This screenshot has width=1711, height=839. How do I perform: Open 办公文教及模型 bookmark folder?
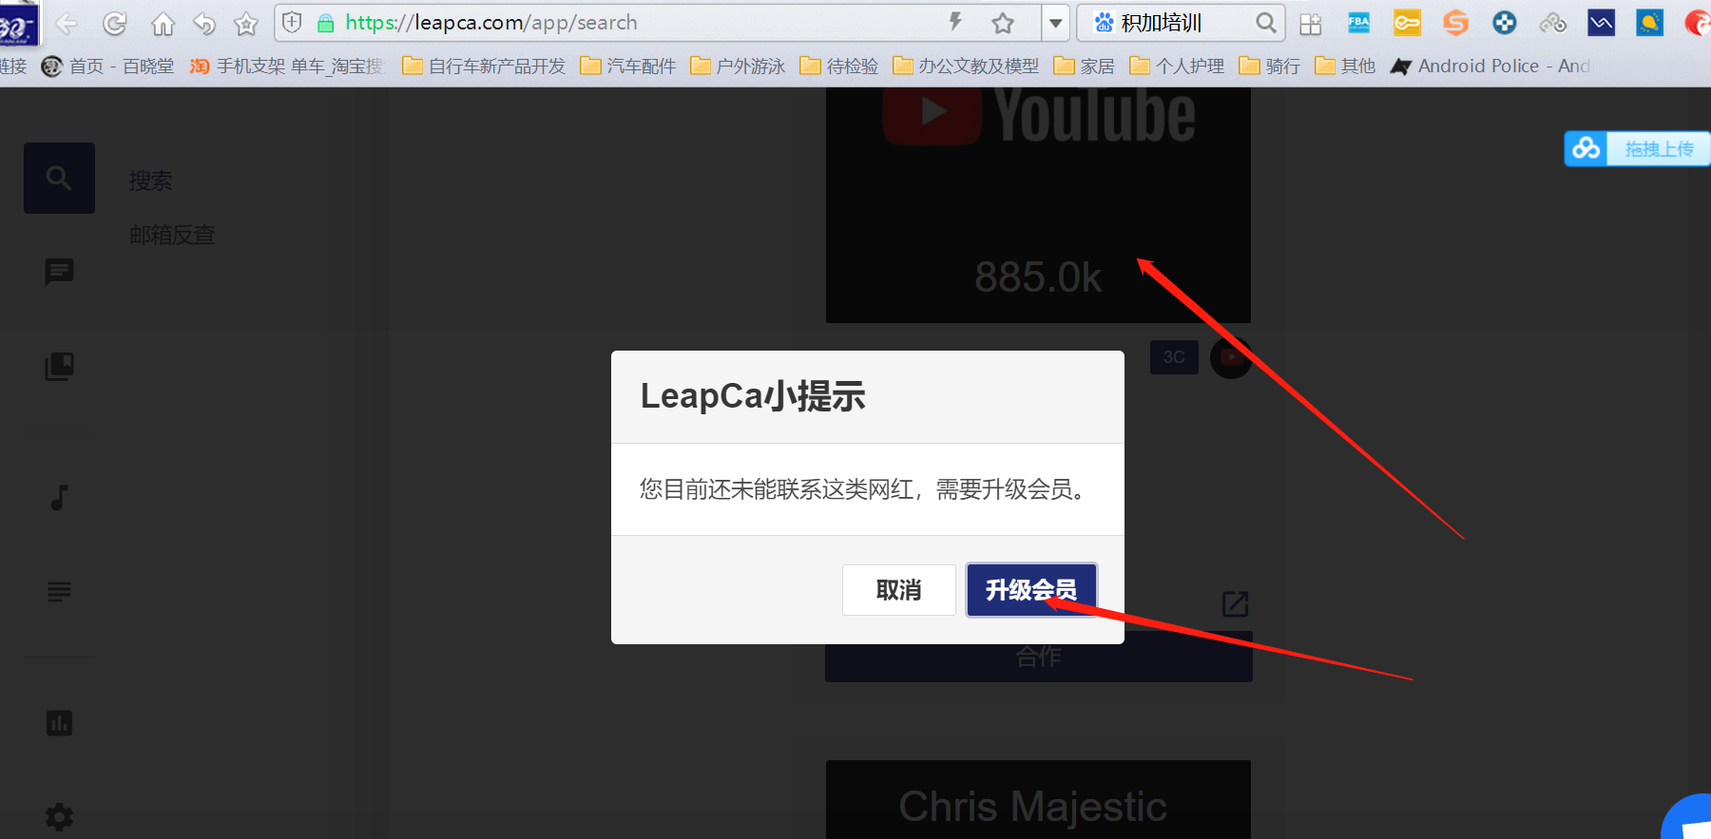click(x=966, y=66)
